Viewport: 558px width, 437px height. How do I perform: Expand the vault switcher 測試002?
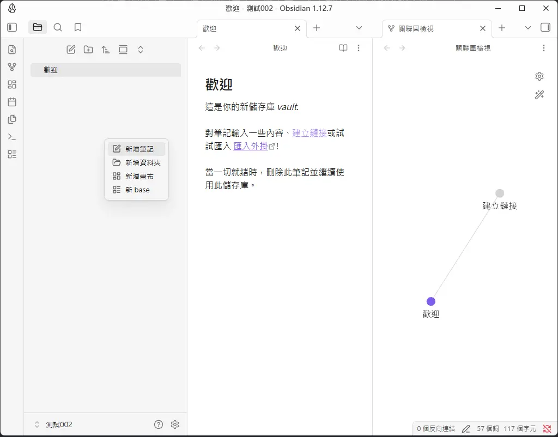[x=53, y=424]
